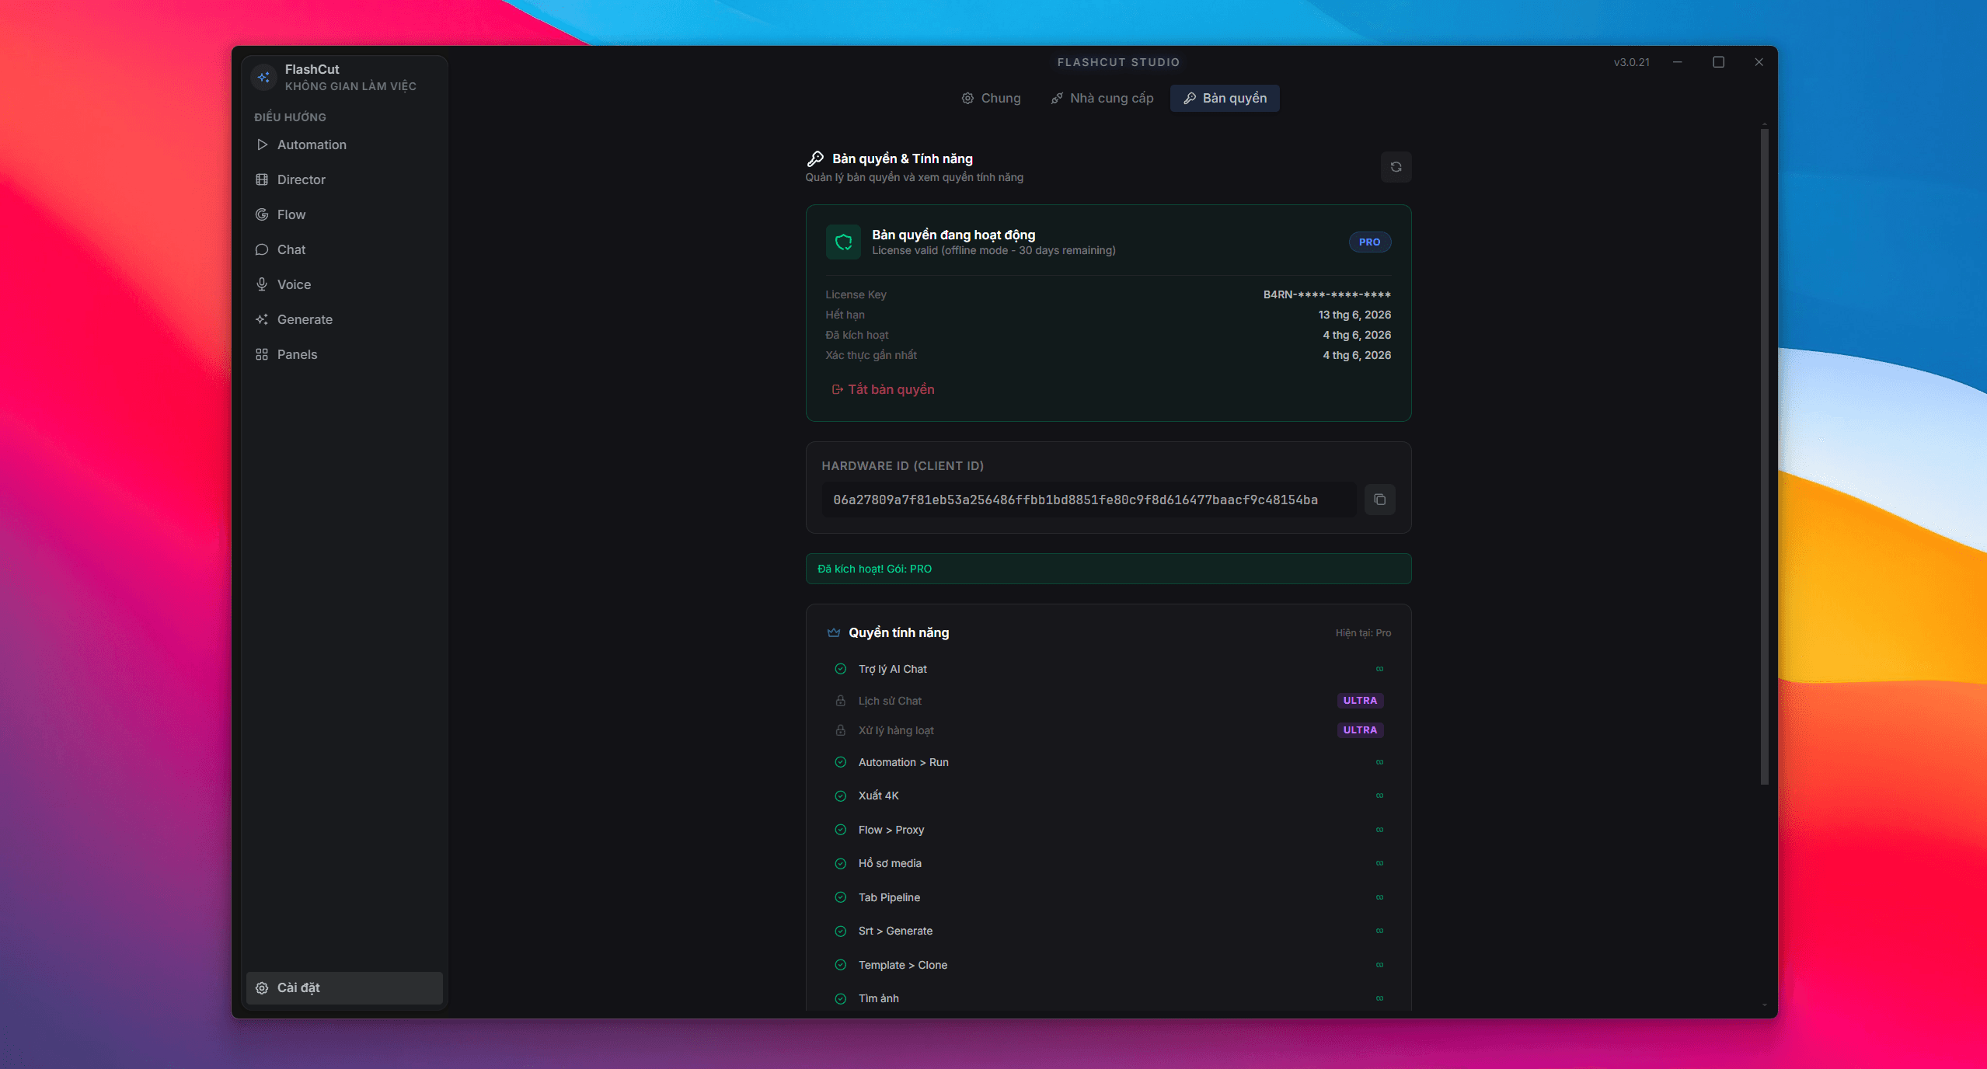Open the Flow page from the sidebar
The image size is (1987, 1069).
pyautogui.click(x=344, y=214)
